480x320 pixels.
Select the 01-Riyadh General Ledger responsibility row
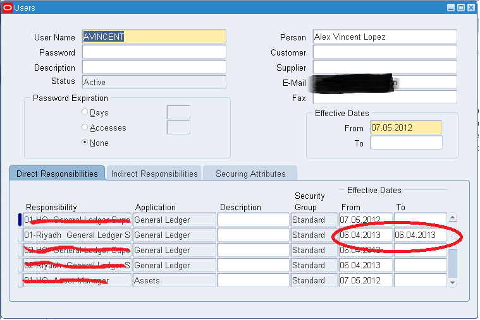point(77,235)
